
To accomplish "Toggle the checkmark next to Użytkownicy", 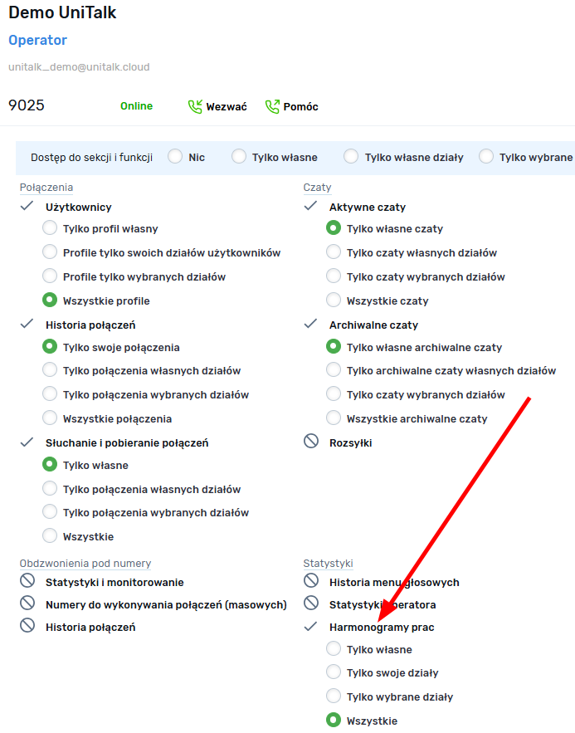I will [27, 206].
